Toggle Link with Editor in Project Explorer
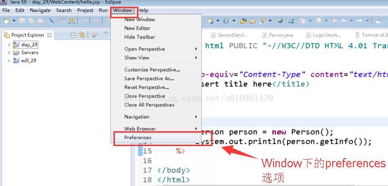Screen dimensions: 388x186 82,35
